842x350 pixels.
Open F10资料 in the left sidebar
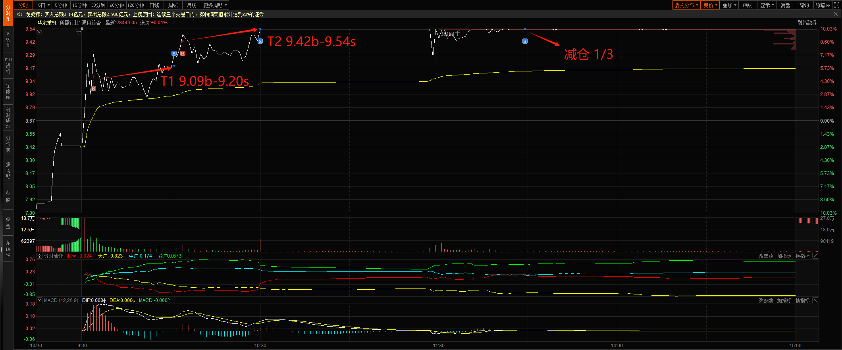pyautogui.click(x=8, y=65)
